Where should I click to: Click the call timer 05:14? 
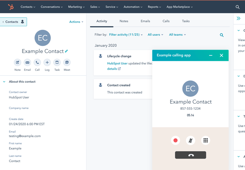point(190,116)
